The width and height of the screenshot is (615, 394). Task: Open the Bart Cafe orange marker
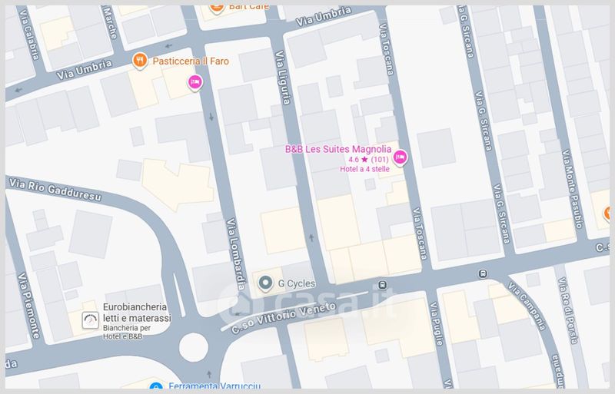click(x=218, y=8)
